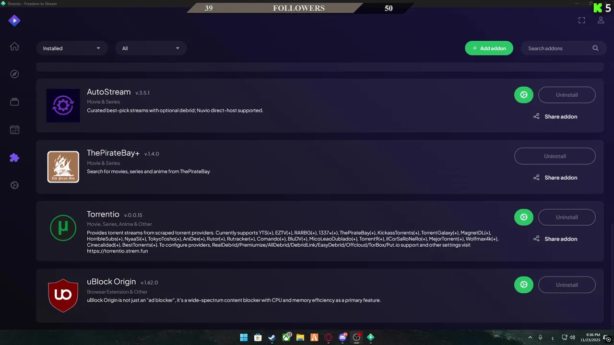The image size is (614, 345).
Task: Click the search magnifier icon
Action: click(595, 48)
